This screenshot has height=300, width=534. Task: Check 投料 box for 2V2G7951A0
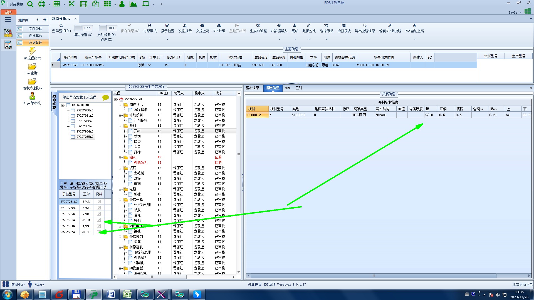point(99,202)
